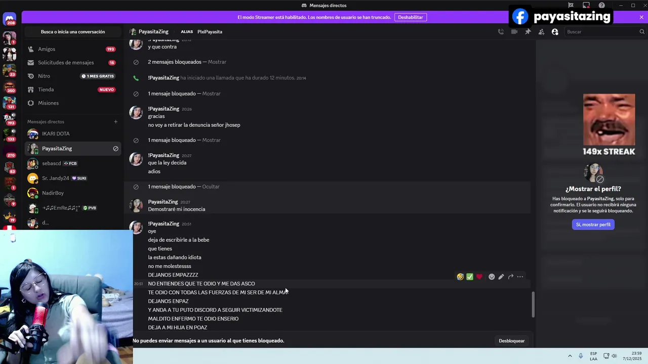648x364 pixels.
Task: Open the taskbar volume icon
Action: 614,356
